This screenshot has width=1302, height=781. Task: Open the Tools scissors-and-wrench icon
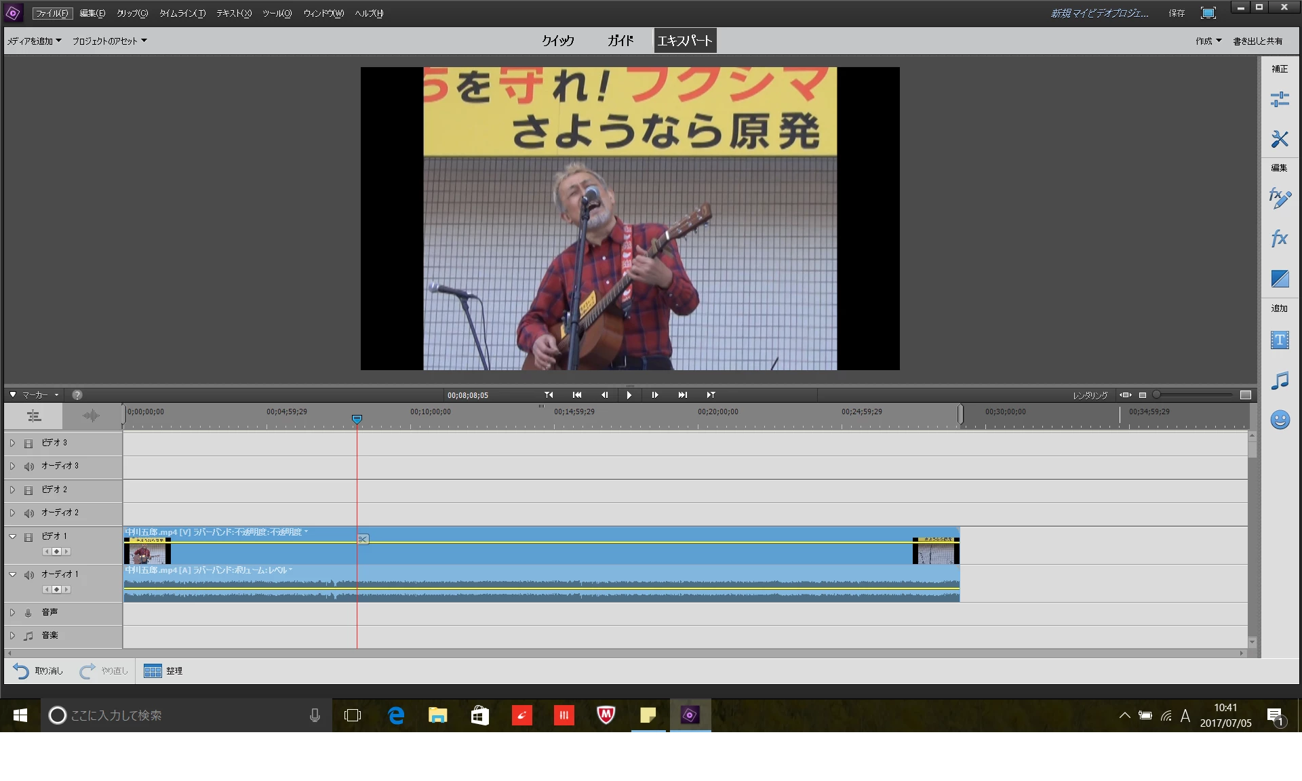[x=1279, y=139]
